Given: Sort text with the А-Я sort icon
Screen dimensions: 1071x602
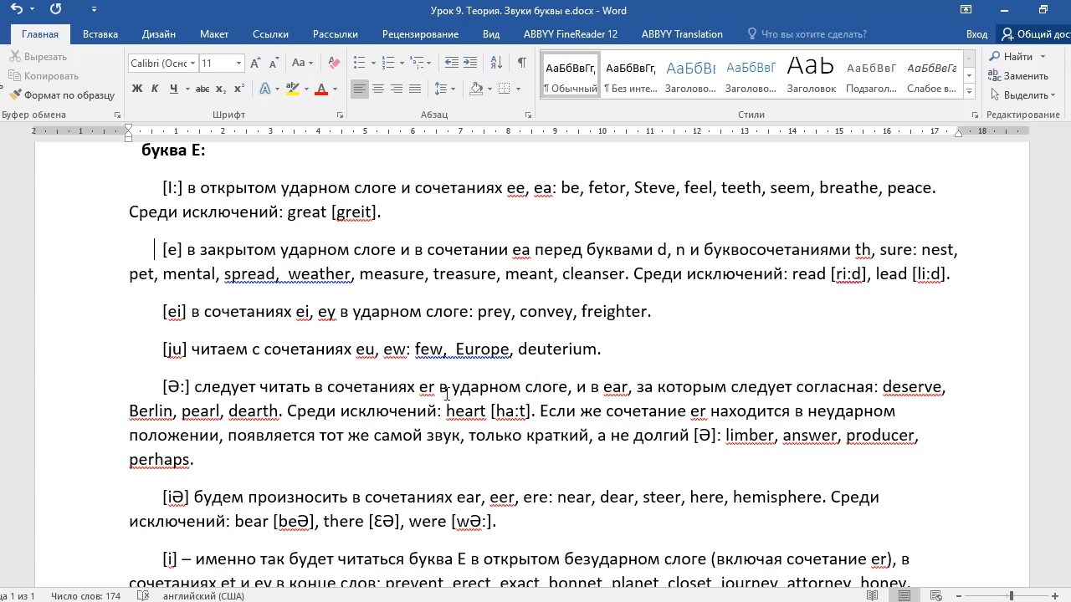Looking at the screenshot, I should click(x=496, y=64).
